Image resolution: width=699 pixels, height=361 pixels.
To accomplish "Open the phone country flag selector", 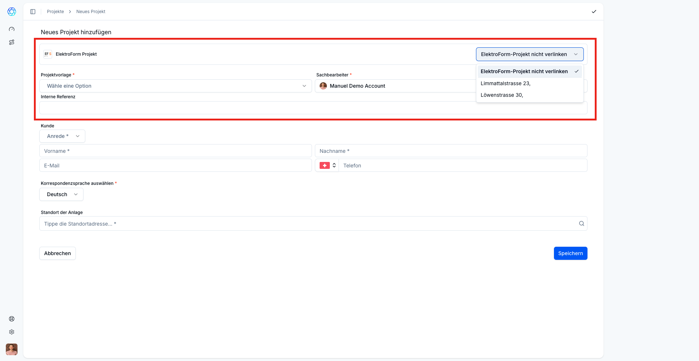I will 327,166.
